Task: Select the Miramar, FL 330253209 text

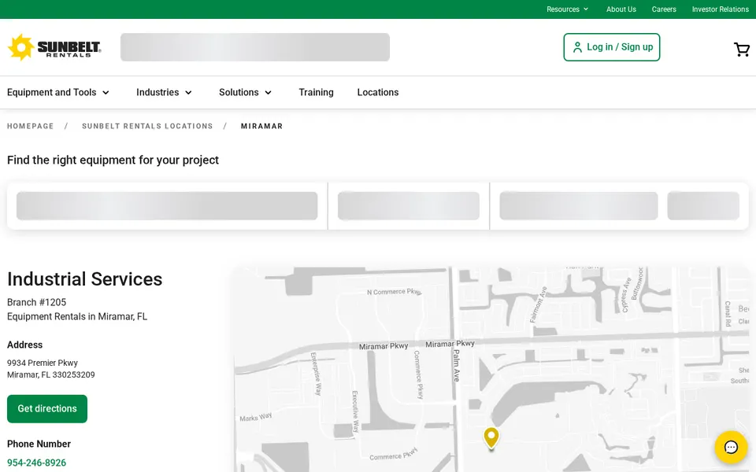Action: (x=51, y=375)
